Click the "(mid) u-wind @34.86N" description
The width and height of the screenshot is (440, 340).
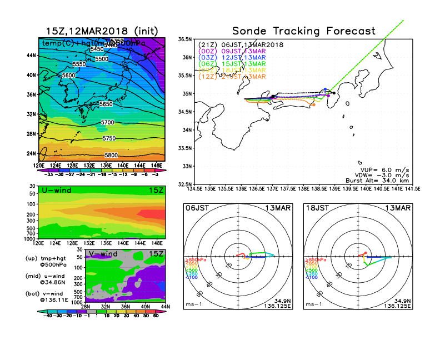[46, 279]
